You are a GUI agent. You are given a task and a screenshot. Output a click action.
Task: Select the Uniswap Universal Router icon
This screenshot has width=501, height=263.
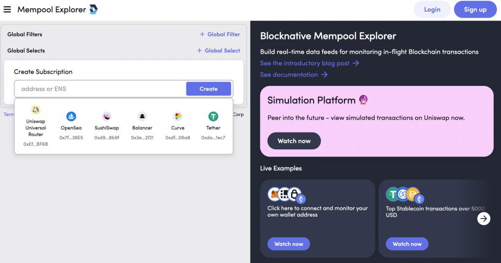click(35, 110)
